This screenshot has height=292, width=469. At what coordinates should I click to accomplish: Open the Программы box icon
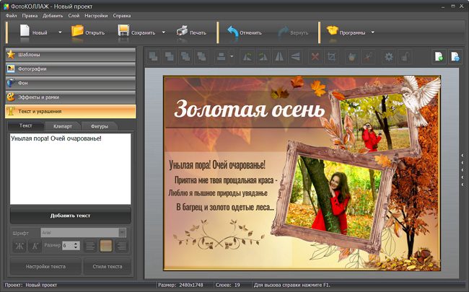[333, 31]
